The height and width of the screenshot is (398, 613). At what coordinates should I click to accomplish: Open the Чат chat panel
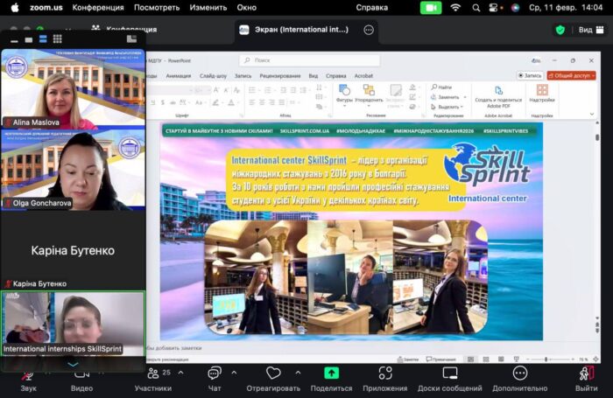(215, 374)
